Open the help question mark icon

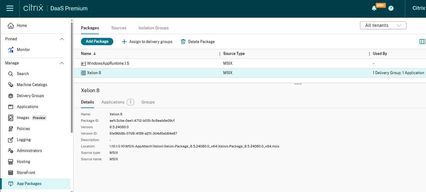pyautogui.click(x=391, y=8)
